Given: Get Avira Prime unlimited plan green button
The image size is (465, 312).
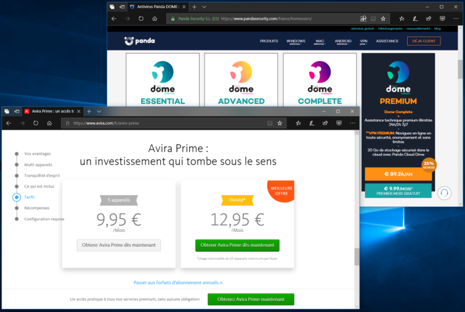Looking at the screenshot, I should click(237, 246).
